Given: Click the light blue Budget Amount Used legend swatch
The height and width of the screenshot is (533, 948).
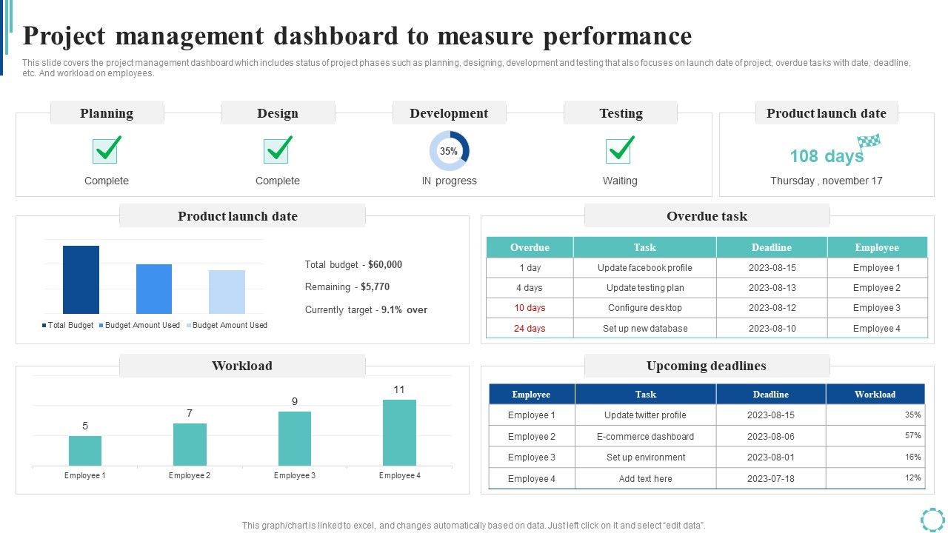Looking at the screenshot, I should click(x=188, y=325).
